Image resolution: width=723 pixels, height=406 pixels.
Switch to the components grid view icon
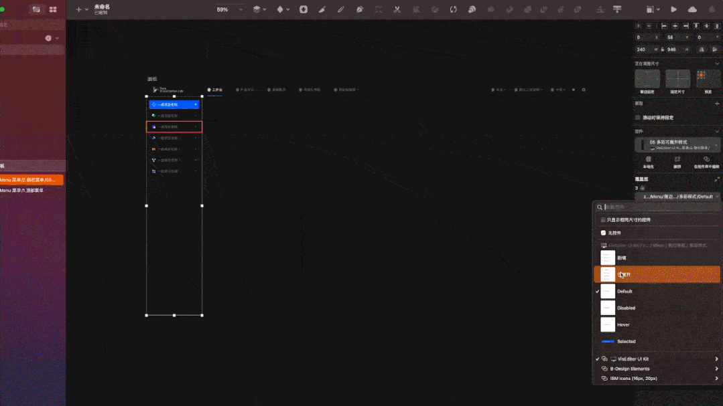click(x=53, y=9)
